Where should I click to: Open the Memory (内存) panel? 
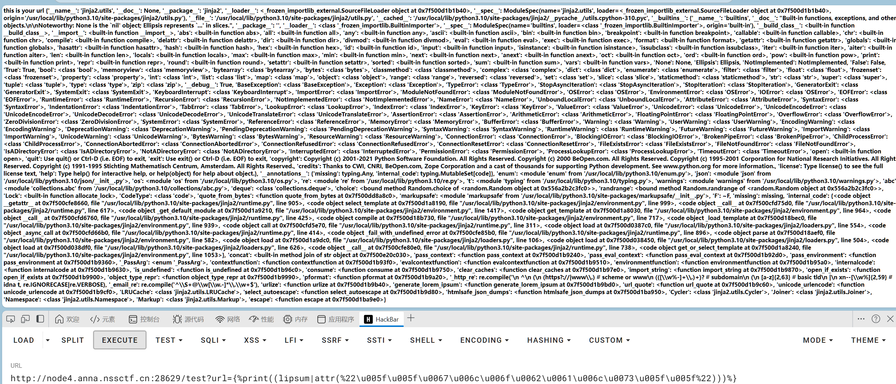click(295, 319)
